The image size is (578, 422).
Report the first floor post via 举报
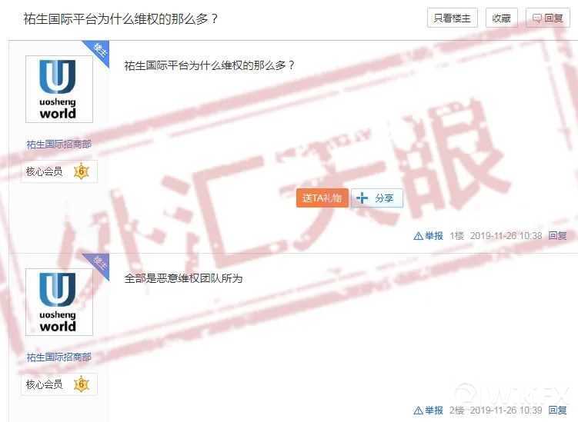click(429, 236)
